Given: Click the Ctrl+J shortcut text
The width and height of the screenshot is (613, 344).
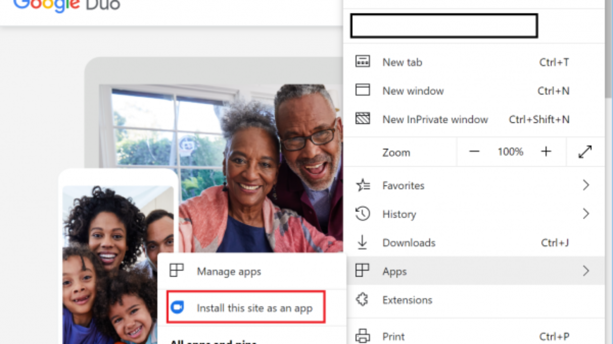Looking at the screenshot, I should click(555, 243).
